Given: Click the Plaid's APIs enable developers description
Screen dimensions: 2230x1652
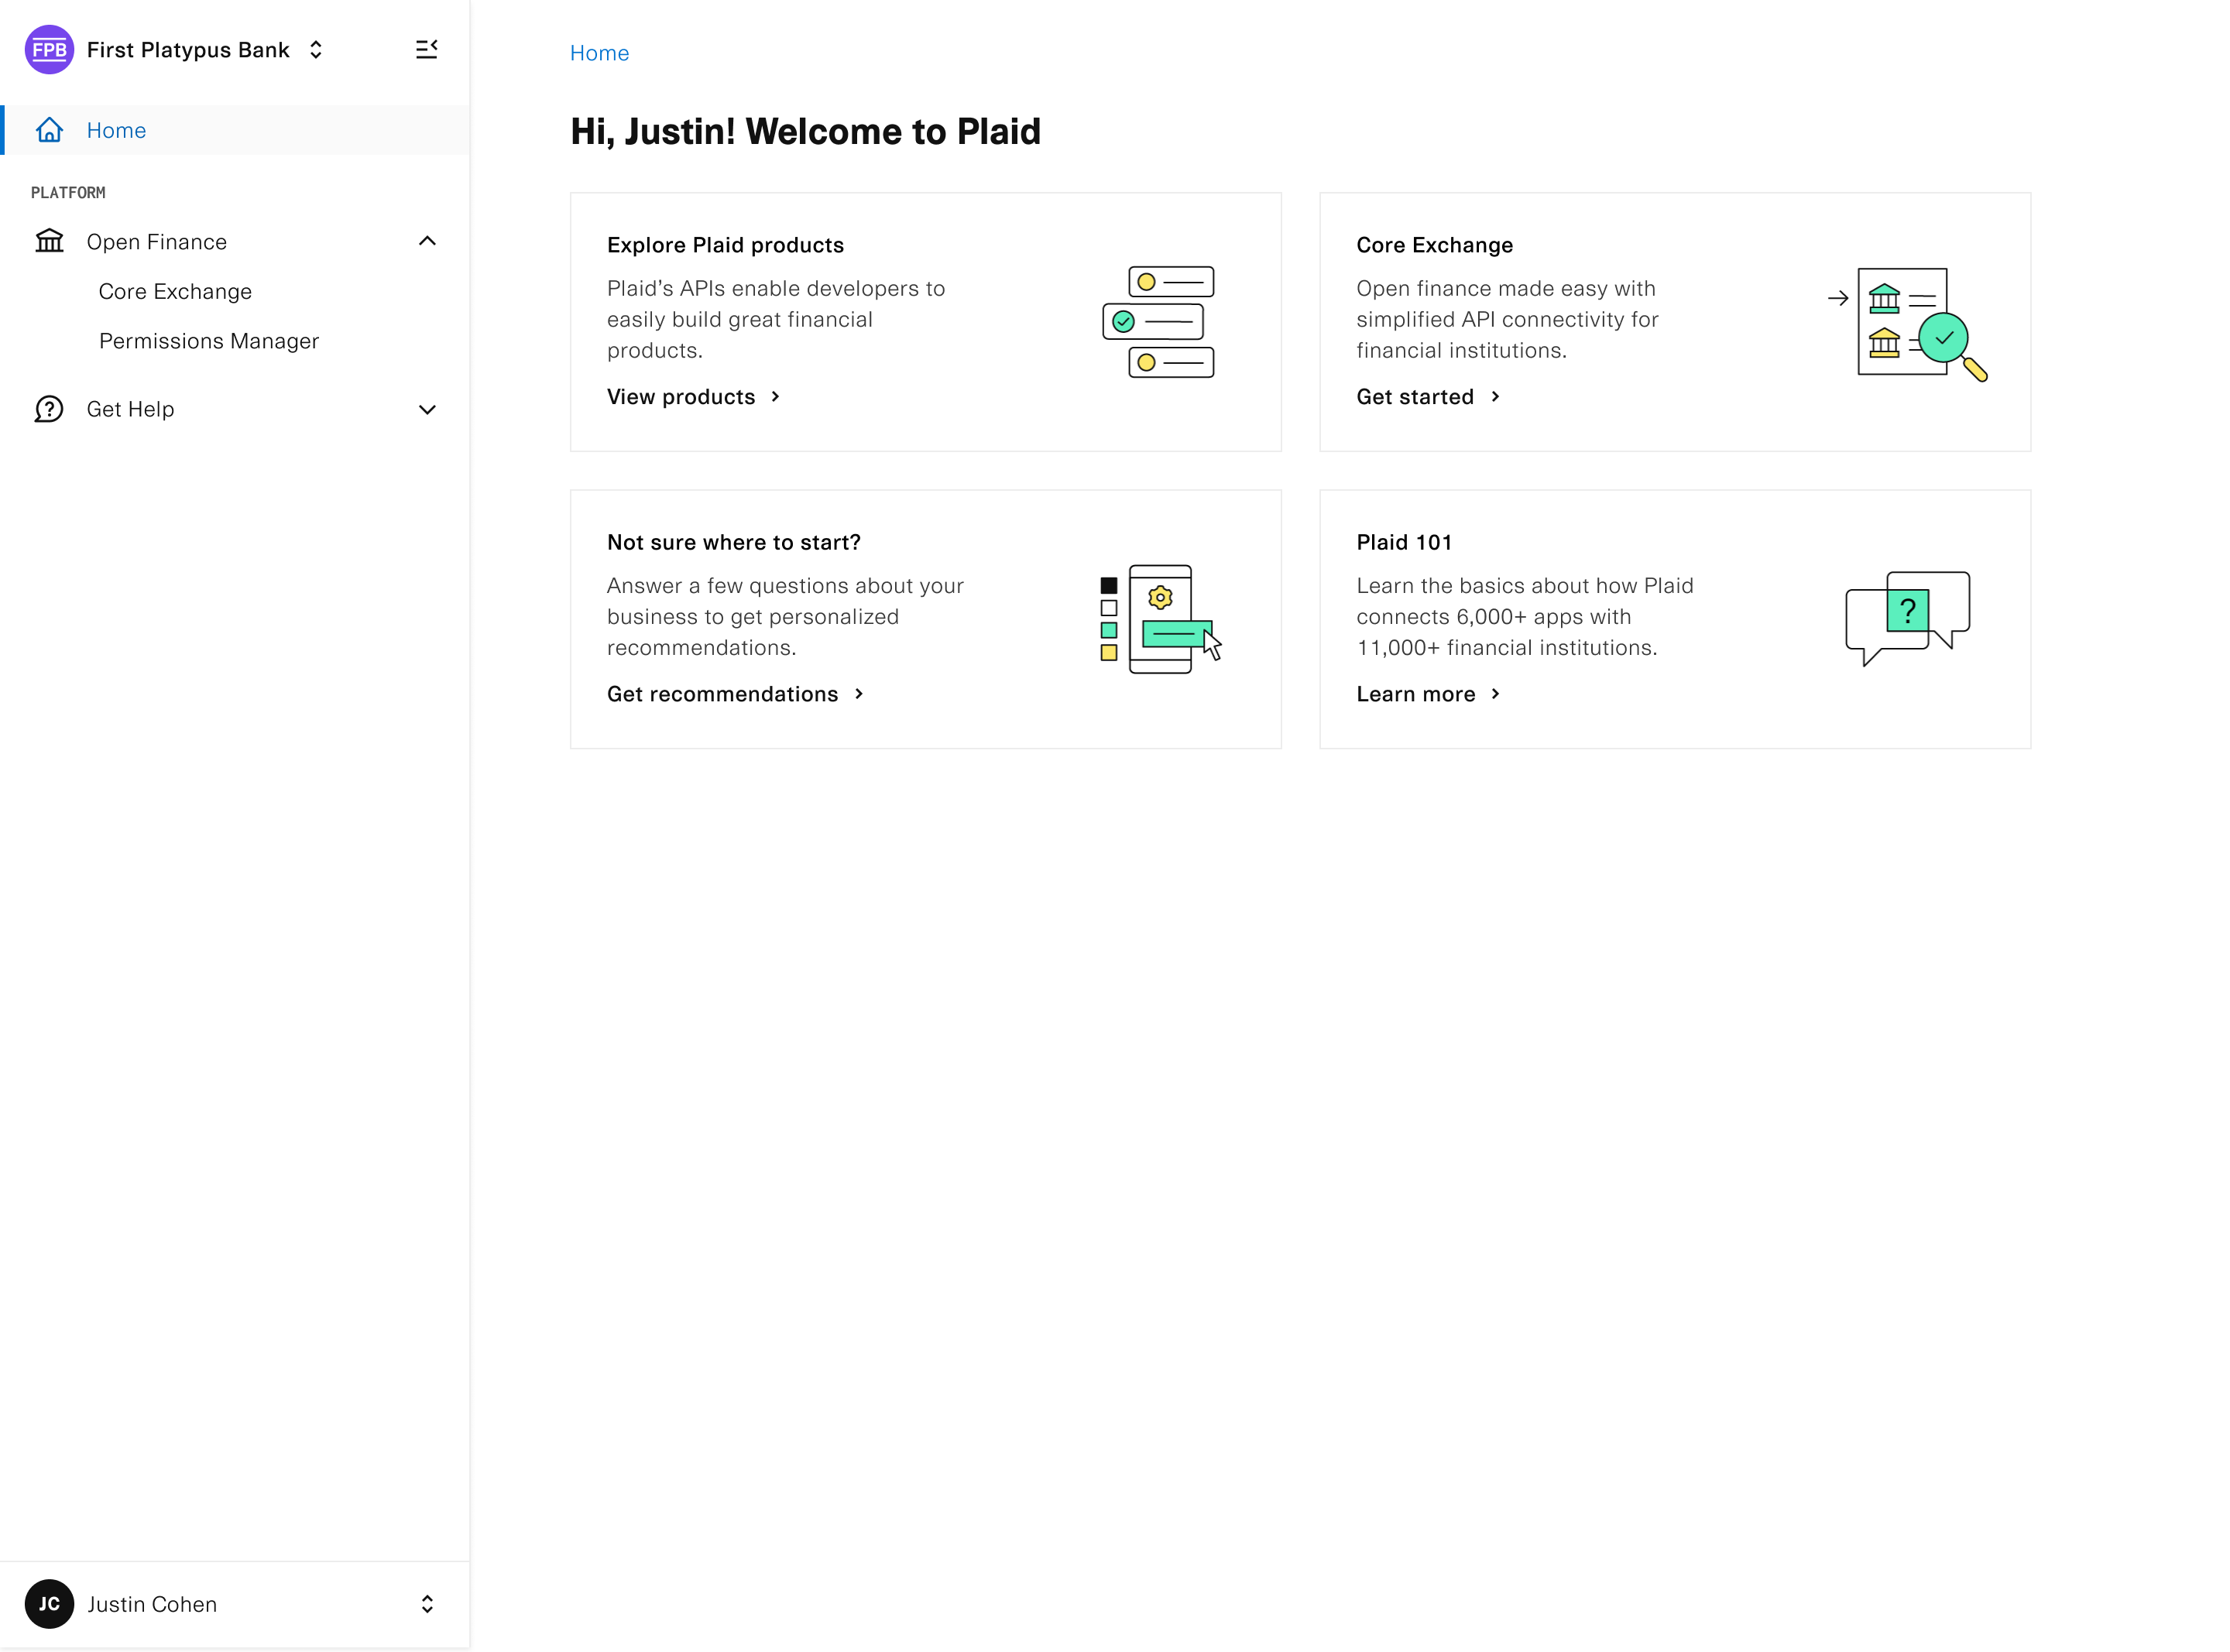Looking at the screenshot, I should [775, 319].
